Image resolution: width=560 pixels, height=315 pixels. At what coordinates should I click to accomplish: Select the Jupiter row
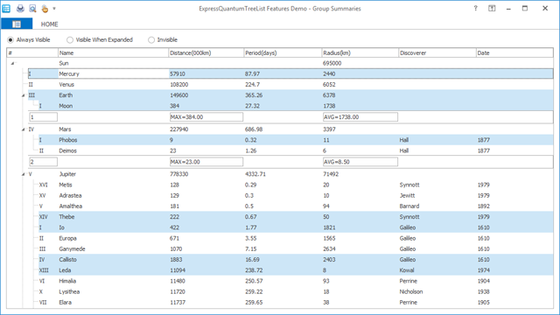[x=290, y=174]
